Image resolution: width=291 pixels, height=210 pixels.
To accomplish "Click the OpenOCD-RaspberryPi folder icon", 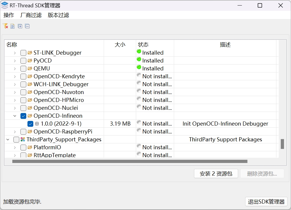I will [30, 131].
